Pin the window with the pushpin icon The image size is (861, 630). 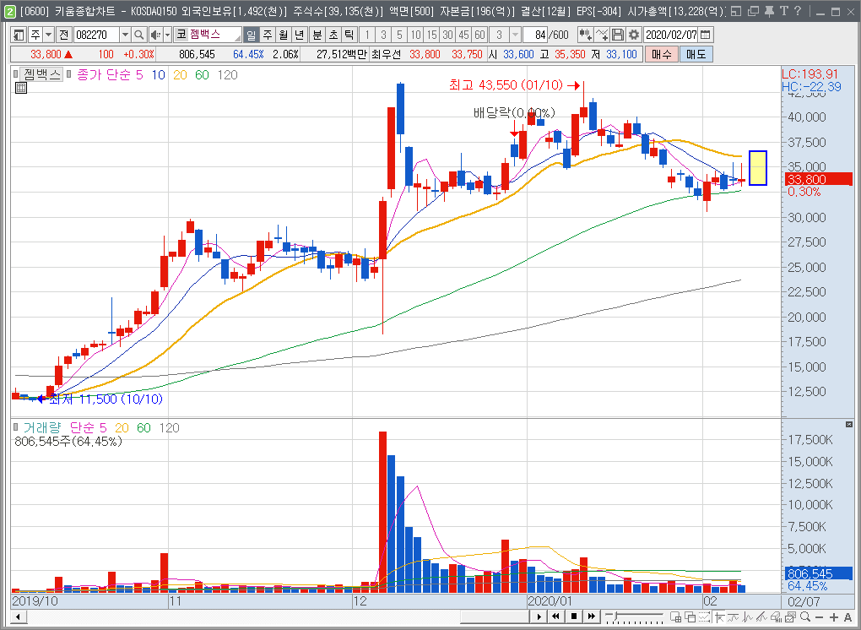769,11
